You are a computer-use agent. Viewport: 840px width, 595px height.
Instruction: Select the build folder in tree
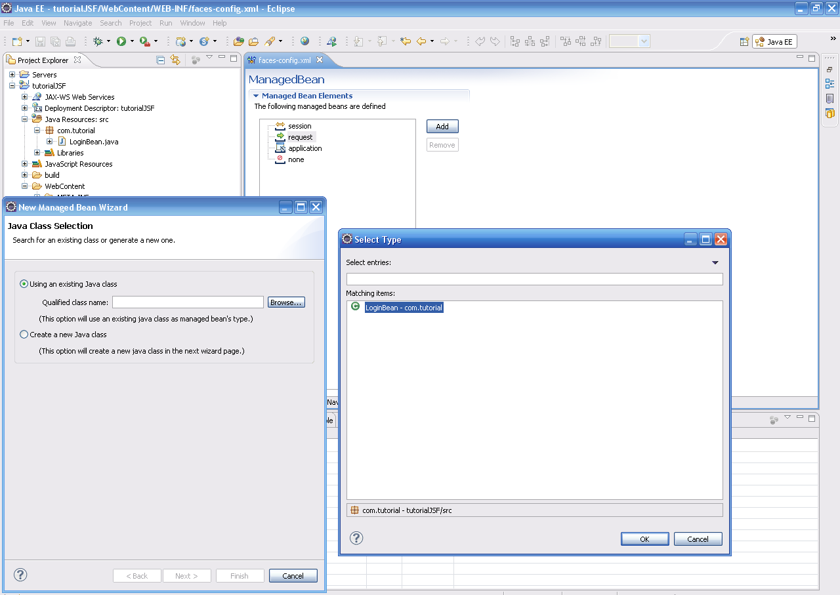[52, 175]
